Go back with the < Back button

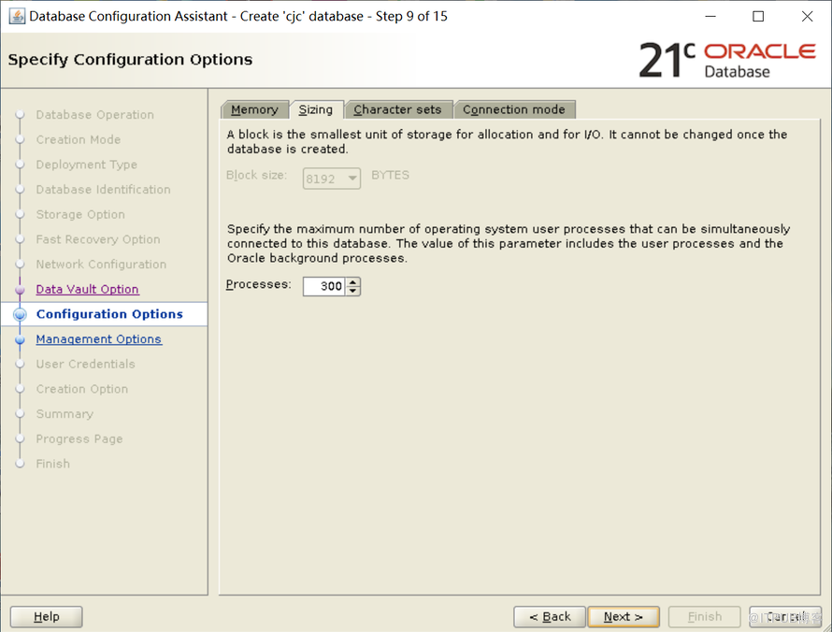550,617
